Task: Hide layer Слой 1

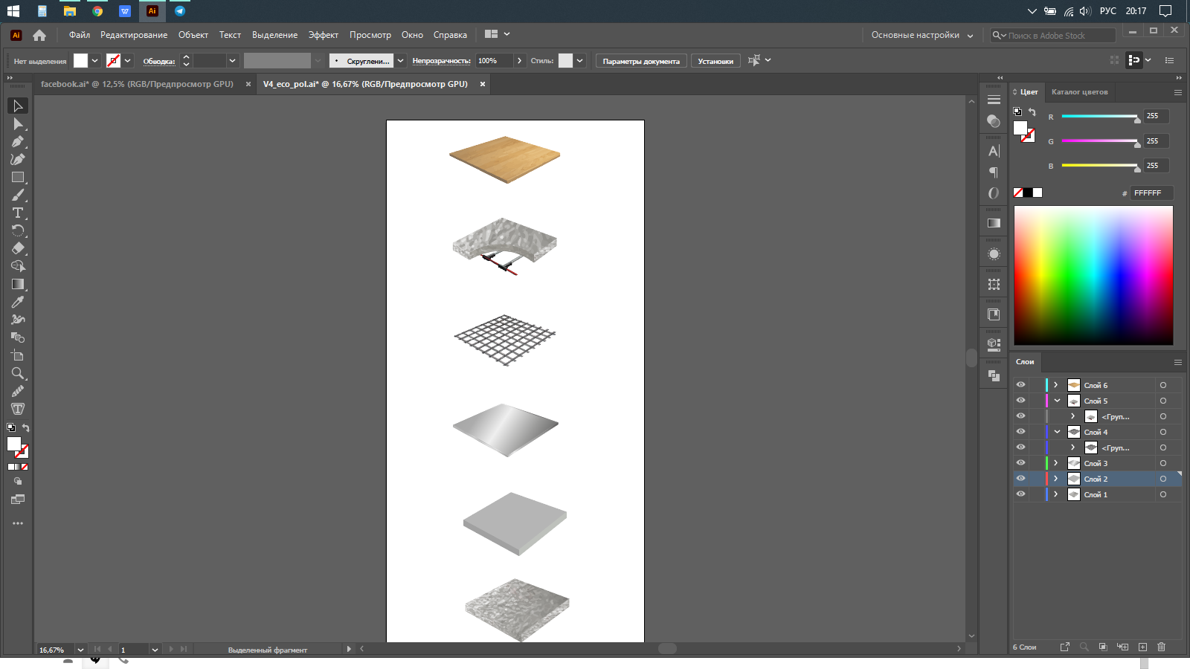Action: pos(1021,494)
